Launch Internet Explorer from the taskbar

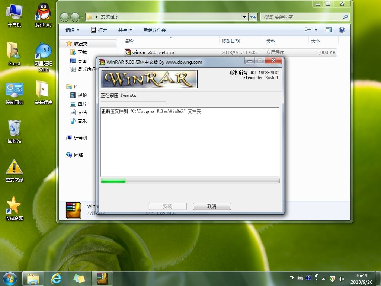tap(56, 279)
